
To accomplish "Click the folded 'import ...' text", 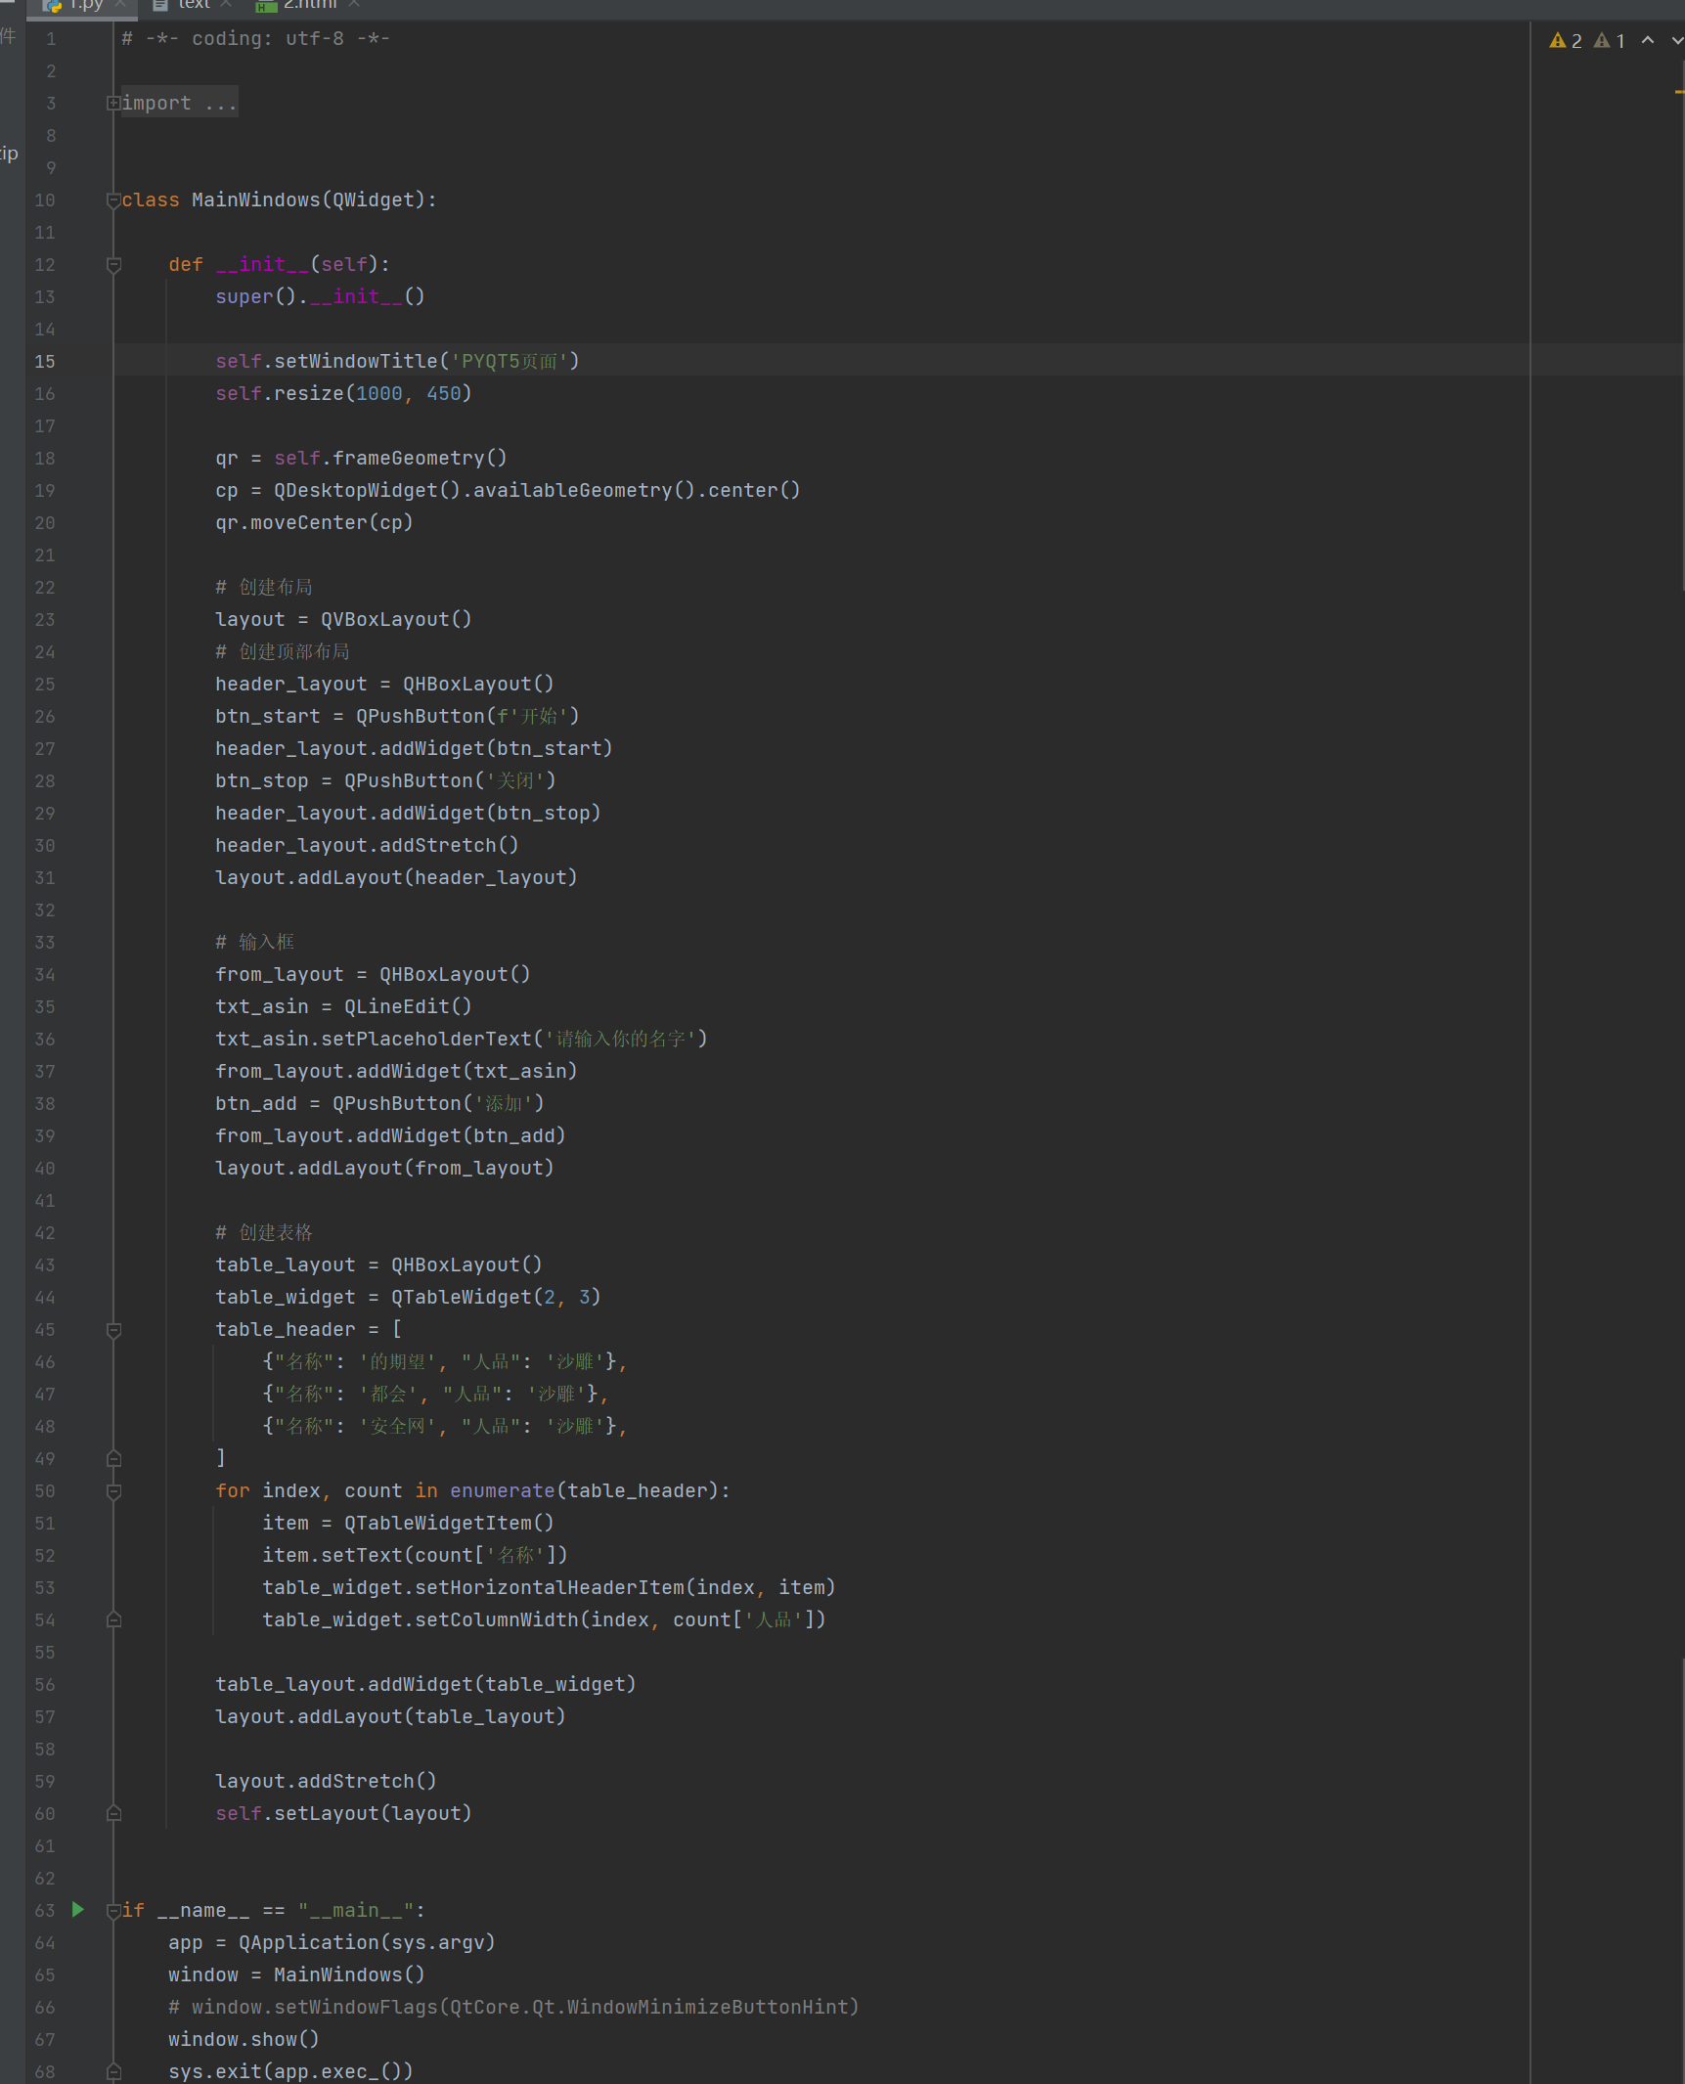I will pyautogui.click(x=179, y=103).
